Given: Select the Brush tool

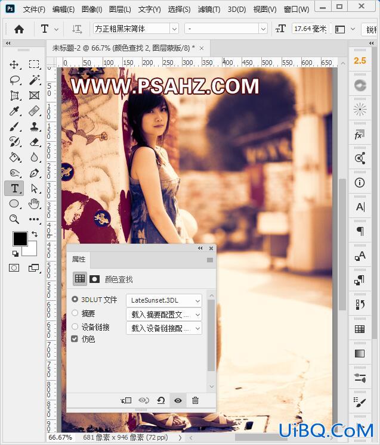Looking at the screenshot, I should [14, 126].
